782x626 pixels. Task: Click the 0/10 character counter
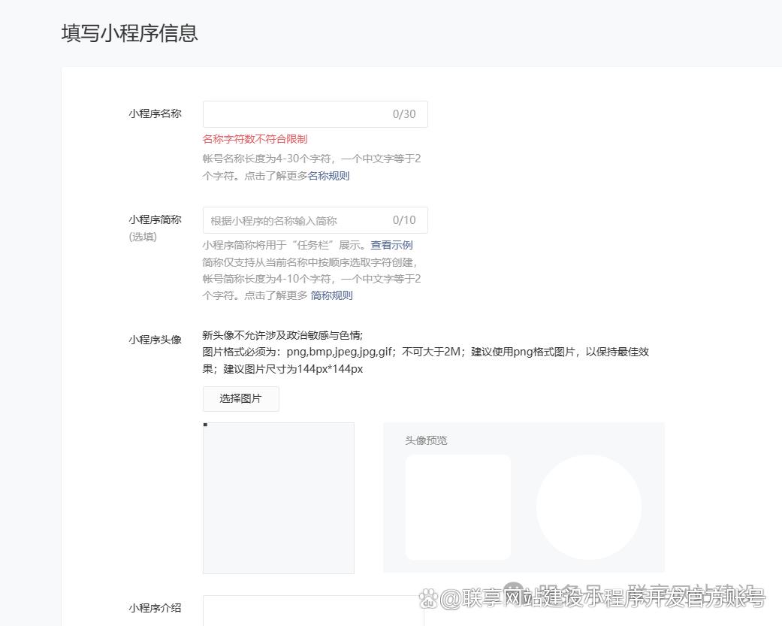click(x=403, y=220)
